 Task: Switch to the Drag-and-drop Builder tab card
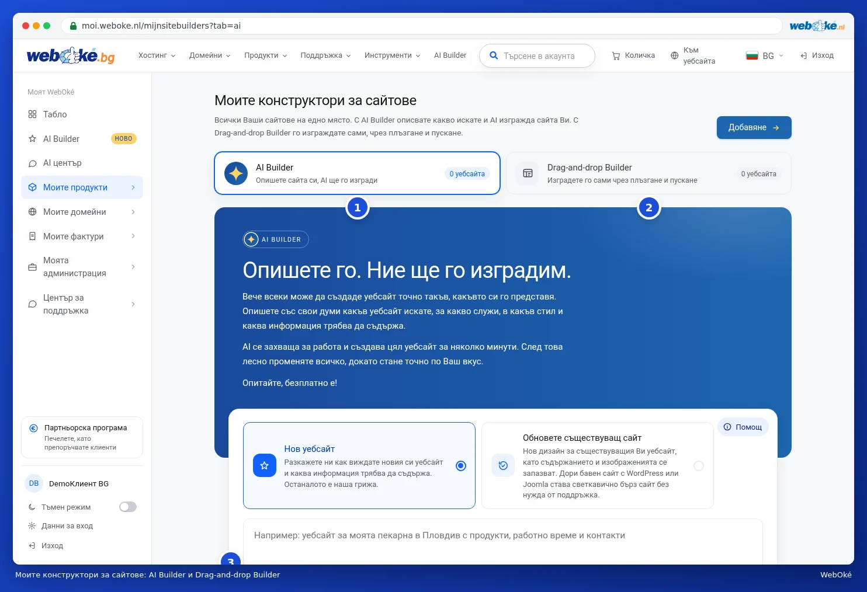648,173
